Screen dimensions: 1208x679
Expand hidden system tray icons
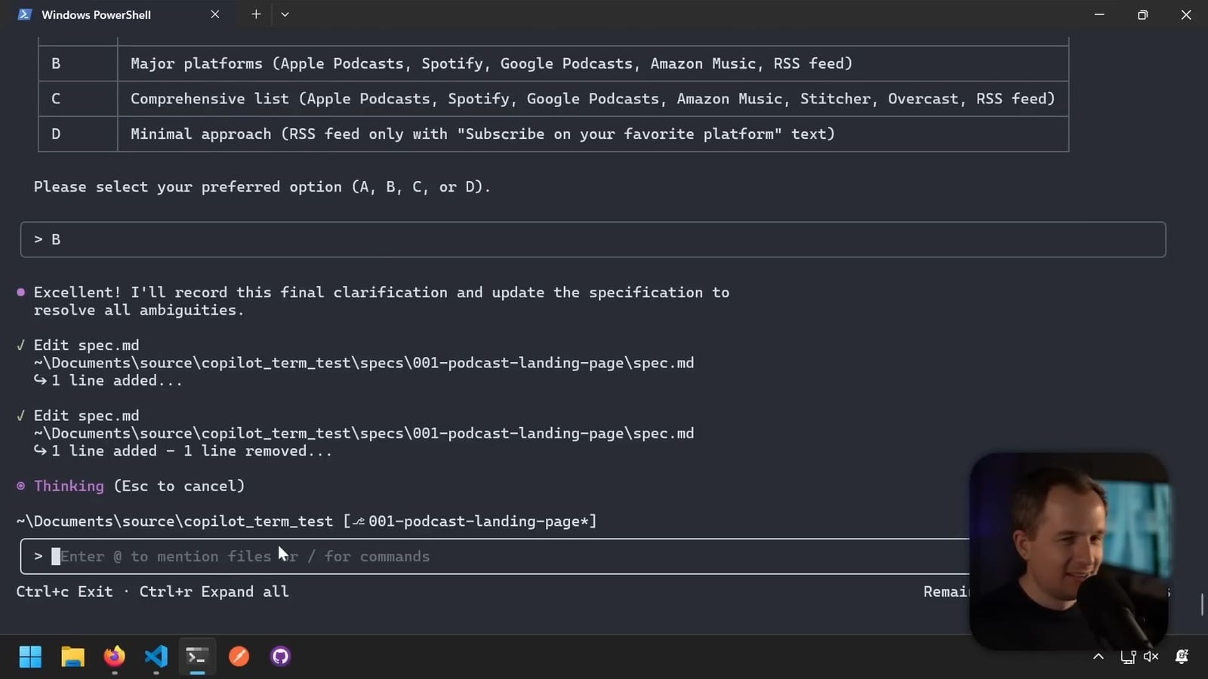point(1099,656)
